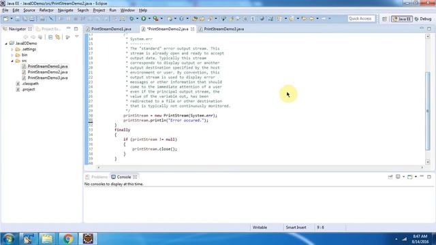Click the green Run button icon
The height and width of the screenshot is (245, 436).
tap(144, 18)
